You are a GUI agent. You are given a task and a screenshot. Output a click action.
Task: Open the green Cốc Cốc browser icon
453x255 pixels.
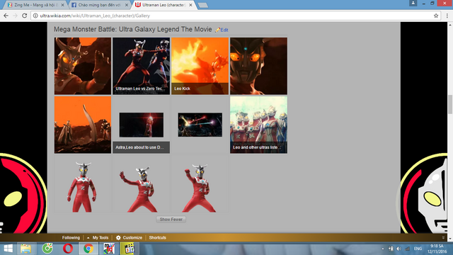(47, 249)
